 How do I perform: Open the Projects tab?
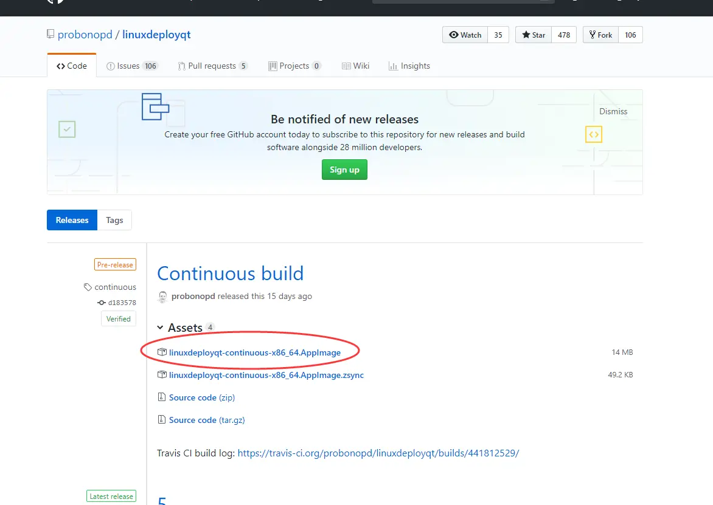tap(294, 66)
